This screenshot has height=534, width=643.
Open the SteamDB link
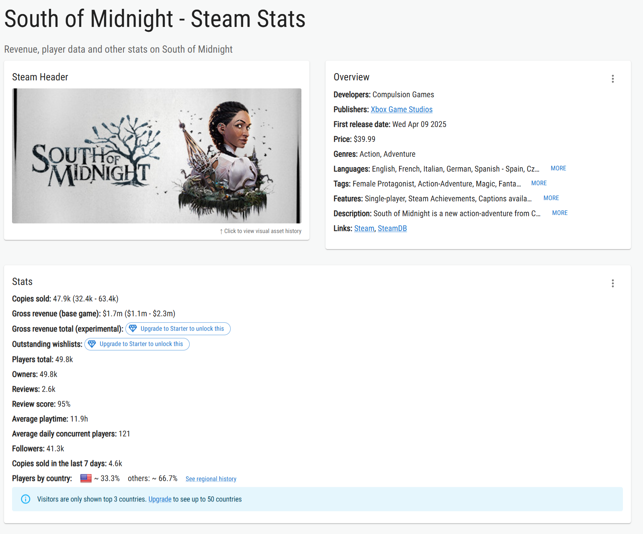pos(392,228)
